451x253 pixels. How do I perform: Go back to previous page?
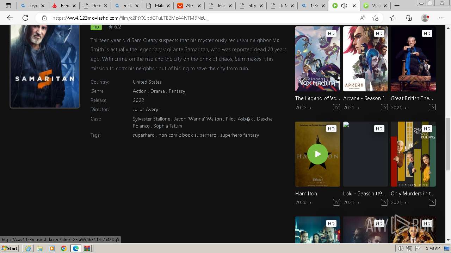[10, 18]
